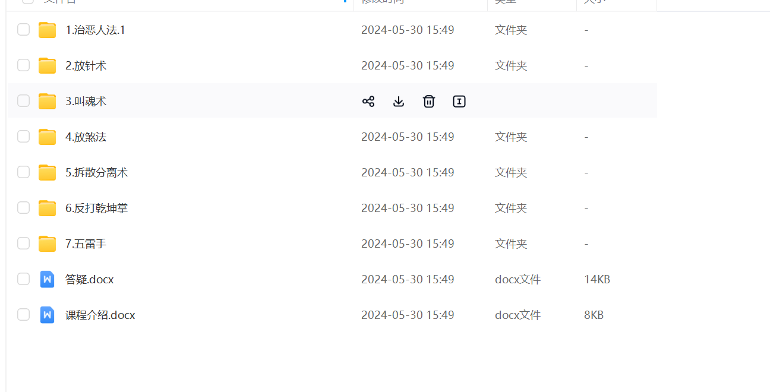Click the 2.放针术 folder name

pos(86,66)
